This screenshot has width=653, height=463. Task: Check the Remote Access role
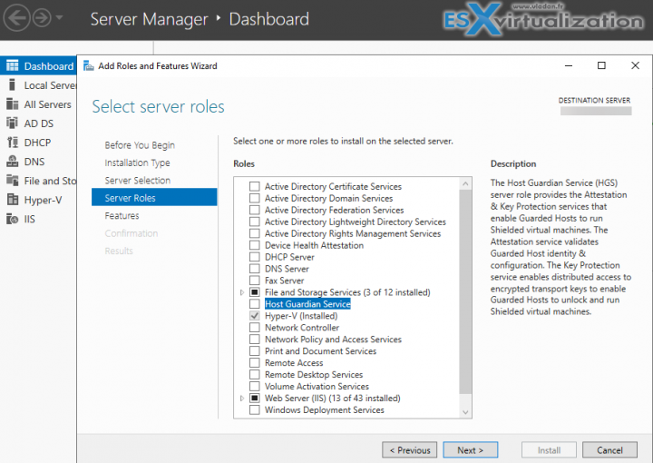coord(255,362)
